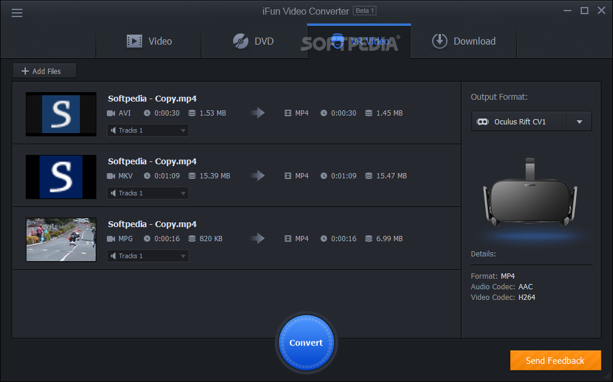Click film icon beside MP4 in AVI row

point(288,113)
